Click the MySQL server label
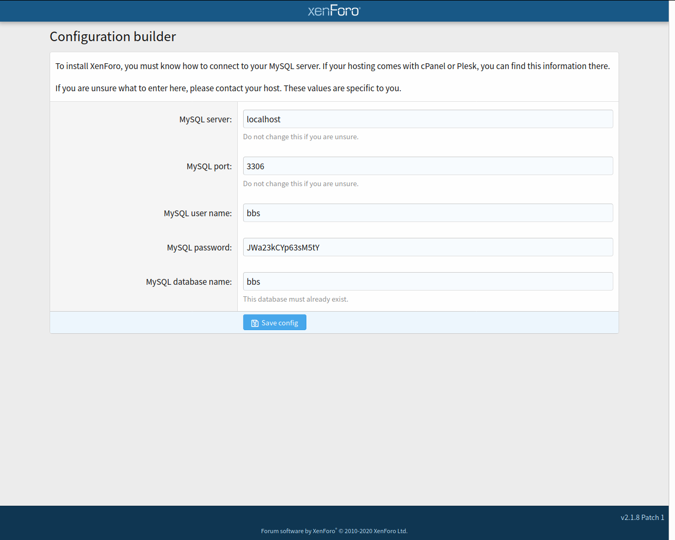The image size is (675, 540). pyautogui.click(x=205, y=119)
